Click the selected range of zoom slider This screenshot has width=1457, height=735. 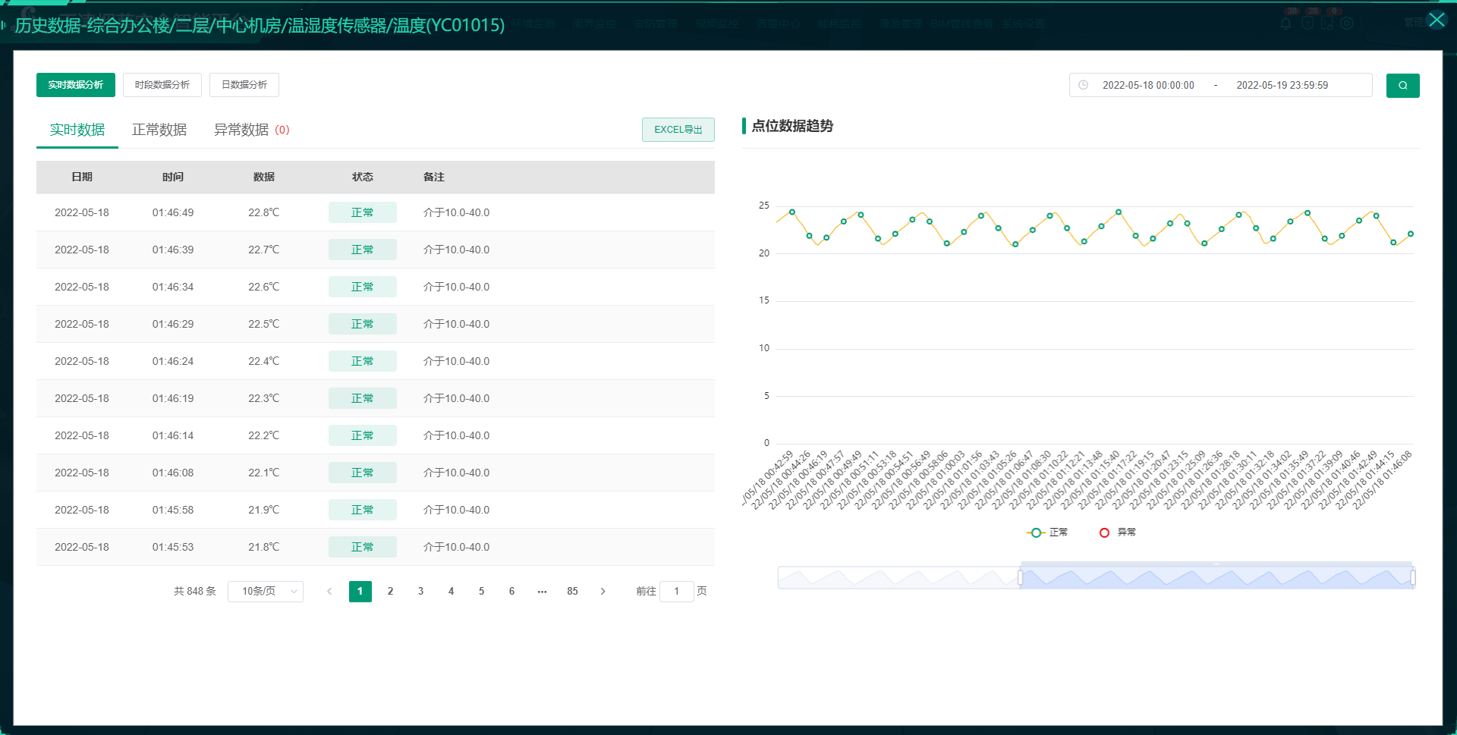(1216, 578)
